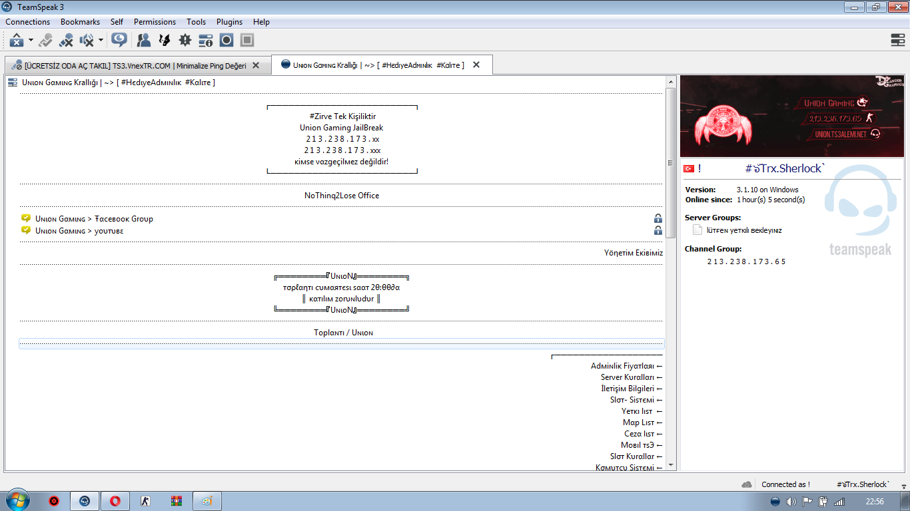Open the Windows Start menu

click(18, 500)
